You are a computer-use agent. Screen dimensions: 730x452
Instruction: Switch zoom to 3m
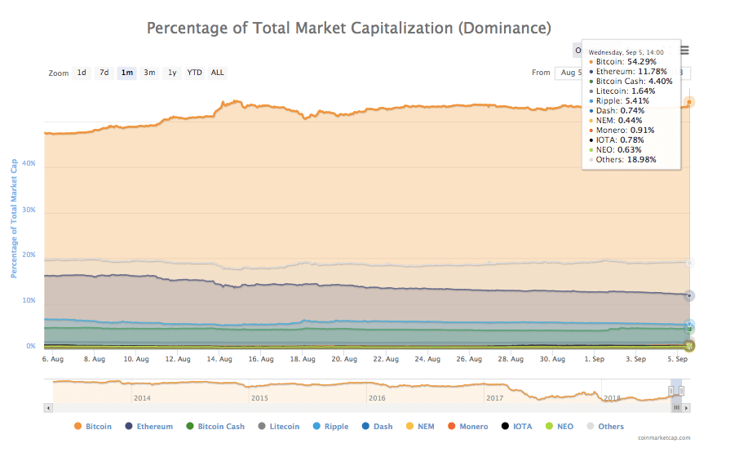click(149, 73)
